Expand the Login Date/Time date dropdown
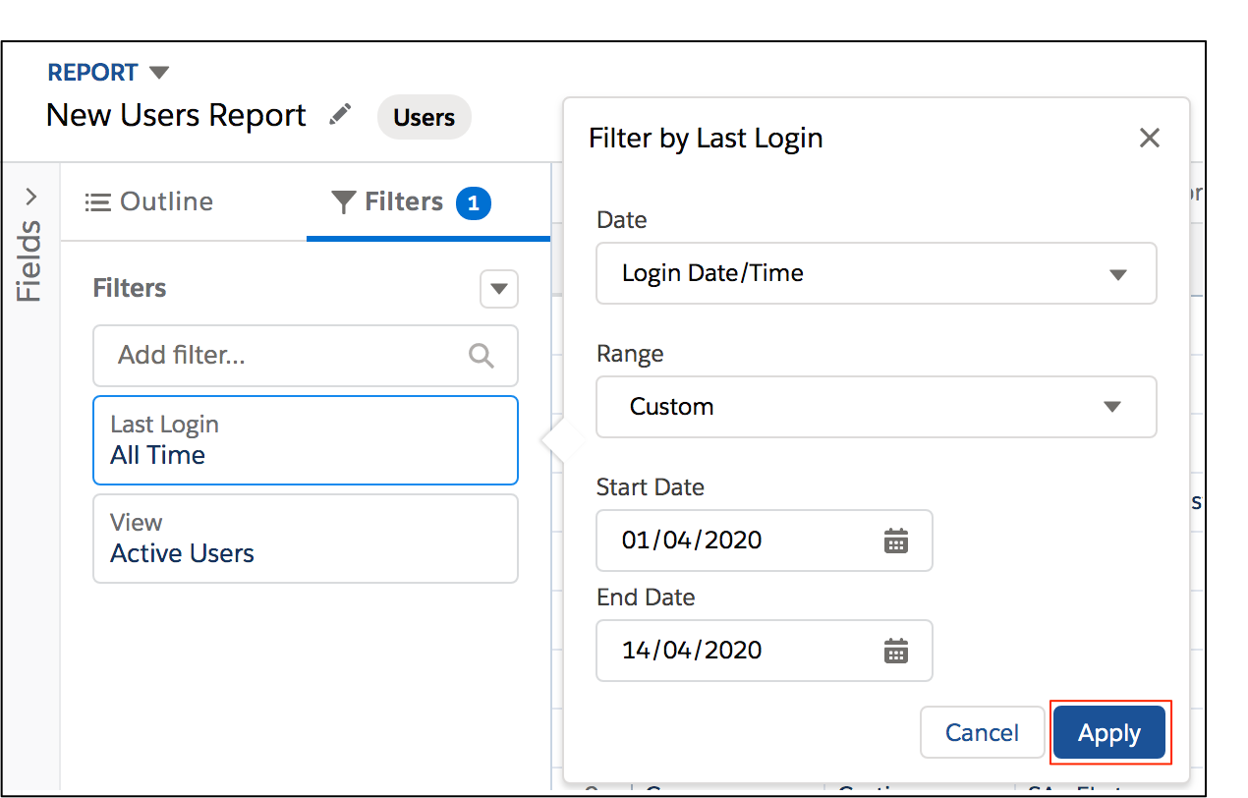The height and width of the screenshot is (798, 1248). 1117,274
